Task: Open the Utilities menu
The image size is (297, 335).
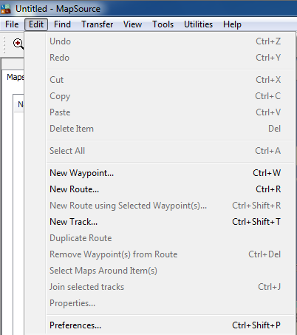Action: point(198,24)
